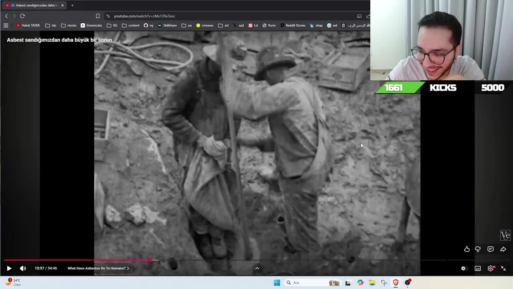Screen dimensions: 513x289
Task: Click the progress bar scrubber handle
Action: click(151, 260)
